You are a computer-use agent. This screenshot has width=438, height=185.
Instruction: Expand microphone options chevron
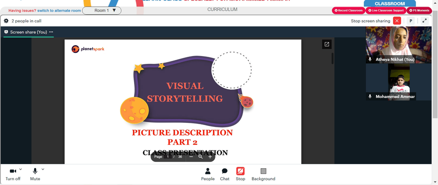click(43, 169)
